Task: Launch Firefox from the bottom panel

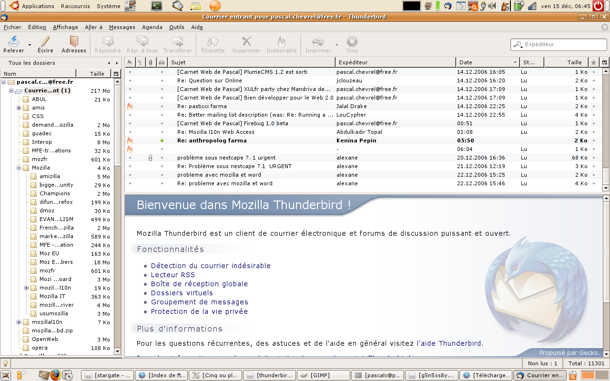Action: click(x=56, y=375)
